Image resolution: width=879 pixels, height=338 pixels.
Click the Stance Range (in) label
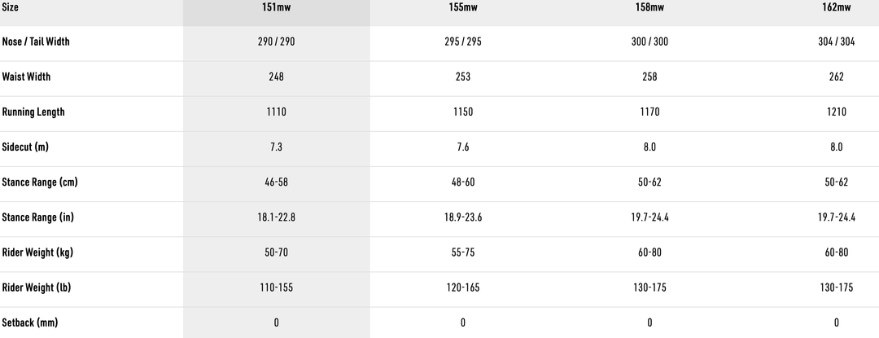point(39,217)
